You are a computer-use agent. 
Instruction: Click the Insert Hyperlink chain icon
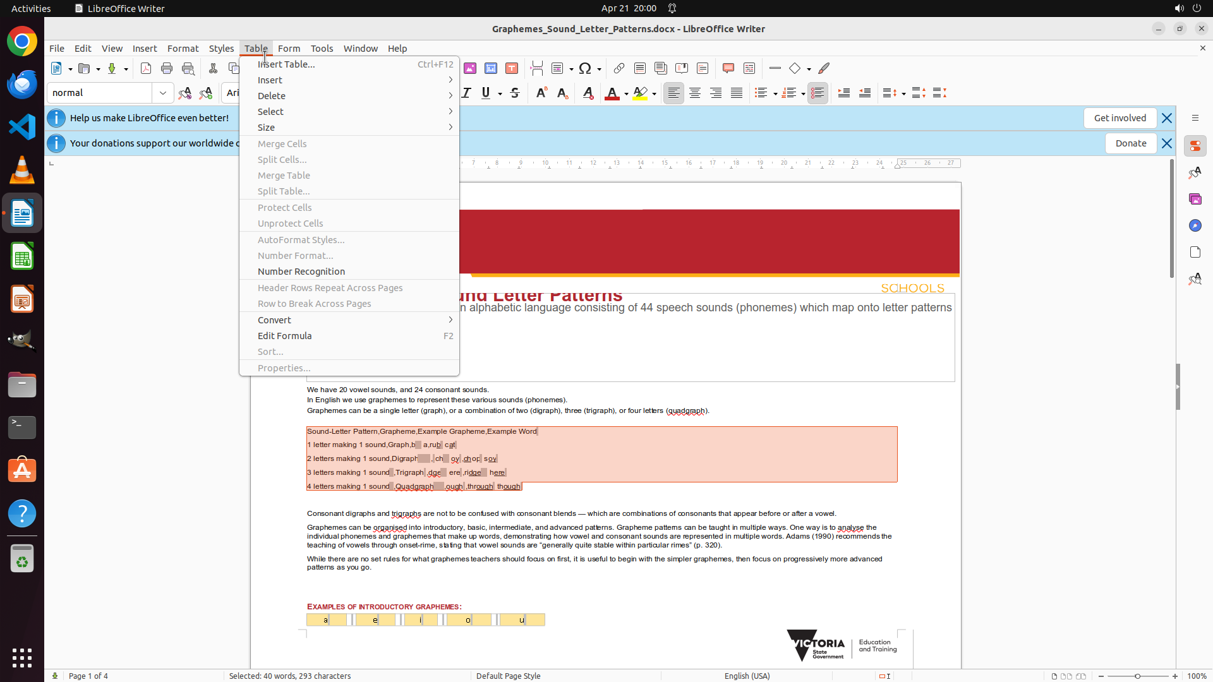click(619, 68)
